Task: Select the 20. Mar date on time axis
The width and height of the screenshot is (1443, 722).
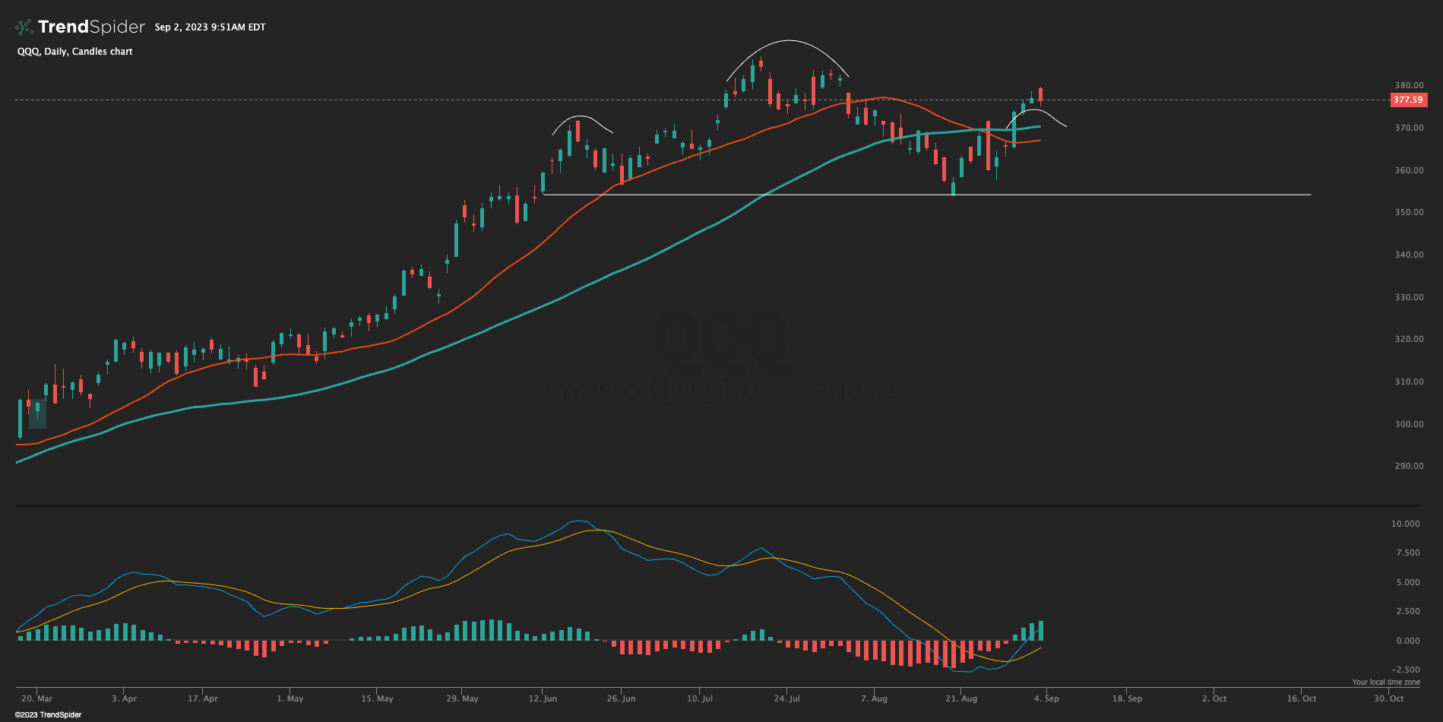Action: [37, 698]
